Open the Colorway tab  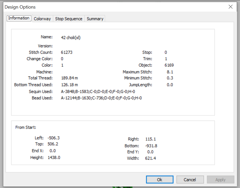coord(42,19)
